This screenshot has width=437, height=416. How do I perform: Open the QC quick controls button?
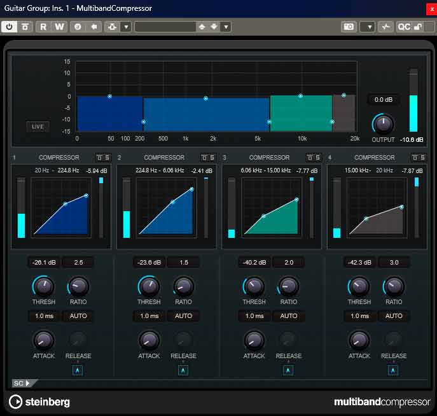[x=404, y=27]
